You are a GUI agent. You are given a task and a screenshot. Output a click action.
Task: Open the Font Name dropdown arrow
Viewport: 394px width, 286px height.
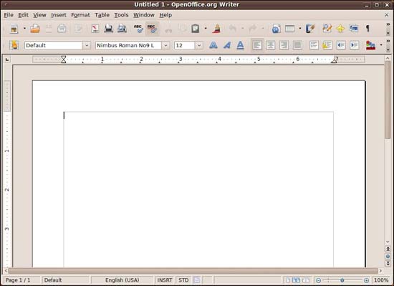tap(166, 45)
